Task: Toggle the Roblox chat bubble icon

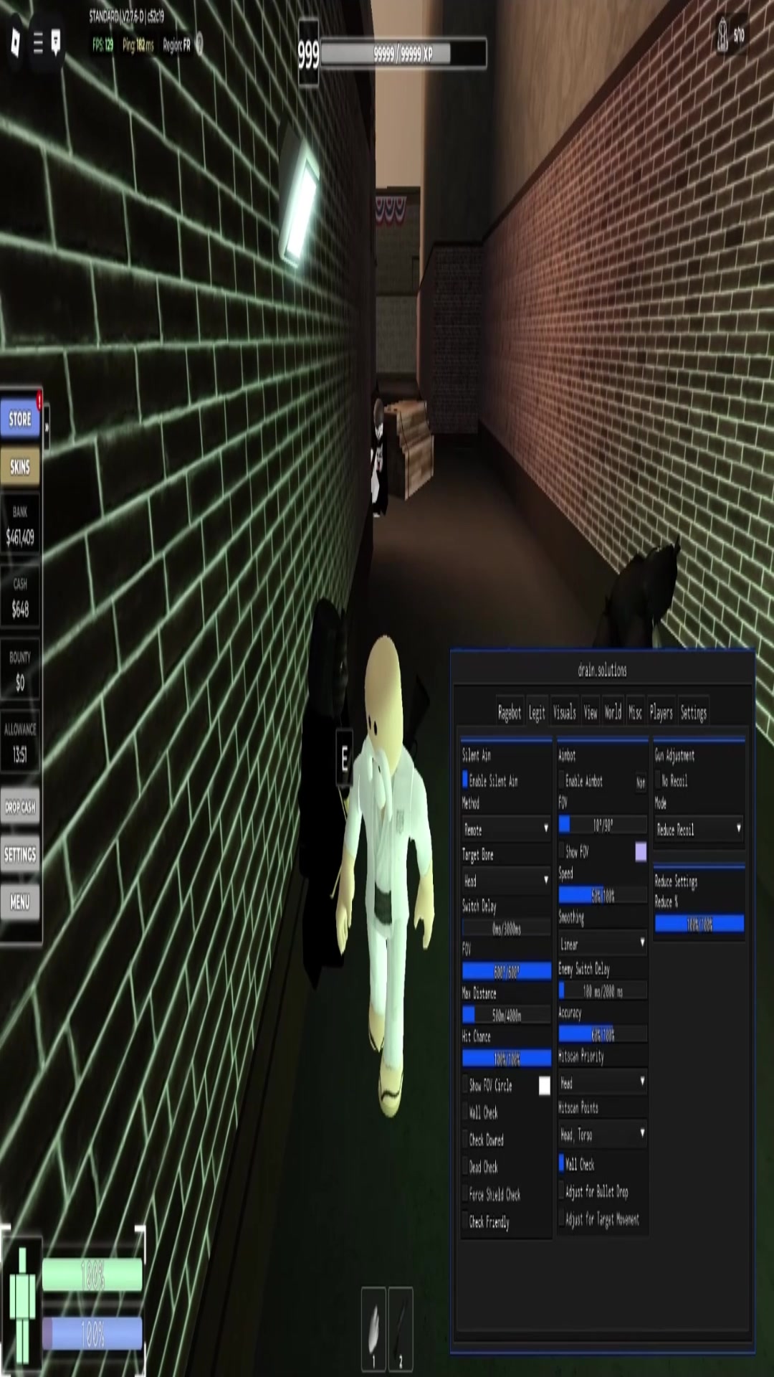Action: point(56,43)
